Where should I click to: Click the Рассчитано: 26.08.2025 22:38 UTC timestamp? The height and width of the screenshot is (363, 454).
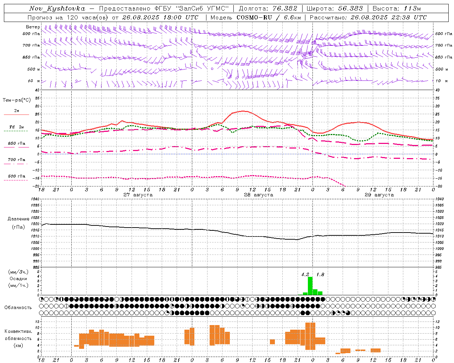368,17
